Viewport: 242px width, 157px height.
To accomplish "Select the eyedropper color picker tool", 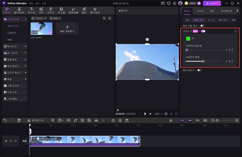I will (193, 39).
